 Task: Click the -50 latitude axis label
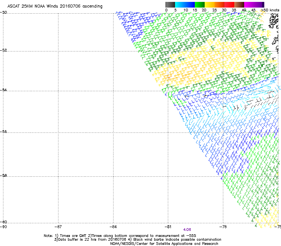(4, 12)
